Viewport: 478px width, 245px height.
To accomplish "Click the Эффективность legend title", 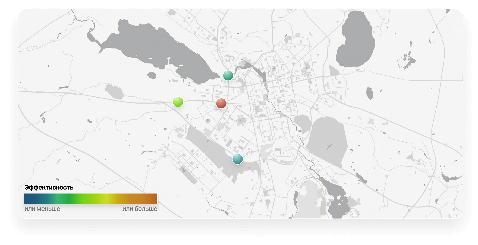I will pos(49,188).
